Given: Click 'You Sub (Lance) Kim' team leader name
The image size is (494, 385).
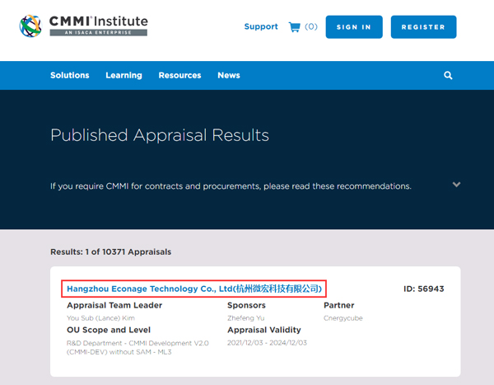Looking at the screenshot, I should click(x=100, y=318).
